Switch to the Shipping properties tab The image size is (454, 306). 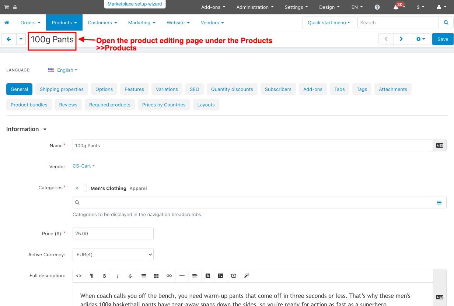point(62,89)
